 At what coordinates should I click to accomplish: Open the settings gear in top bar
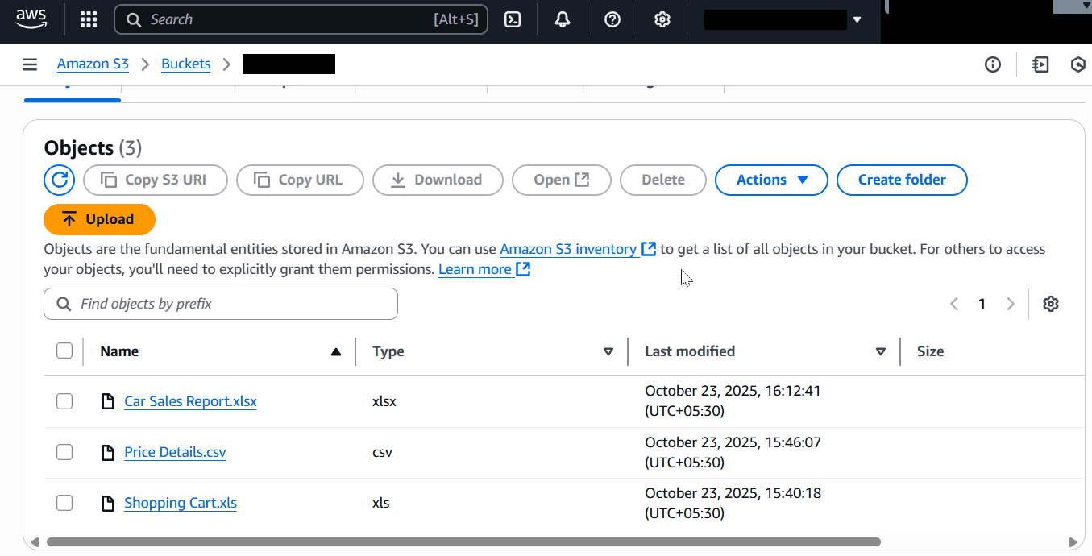[x=662, y=19]
